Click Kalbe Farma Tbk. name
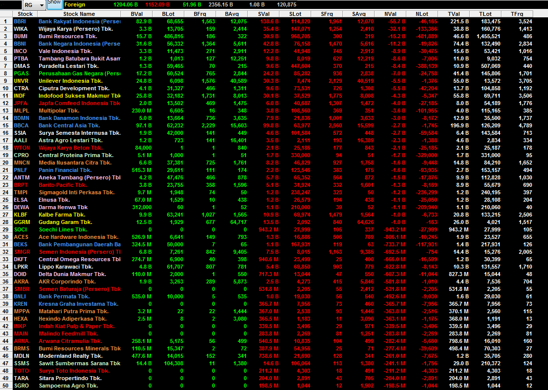The height and width of the screenshot is (390, 548). point(62,215)
